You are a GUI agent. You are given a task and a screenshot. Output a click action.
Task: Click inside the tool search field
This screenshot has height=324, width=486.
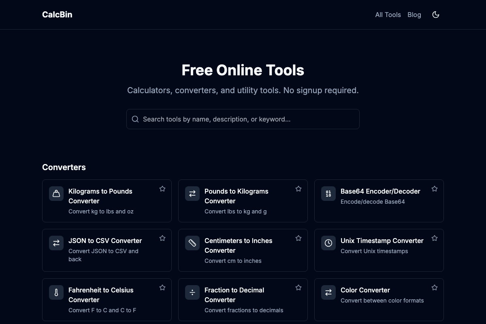243,119
